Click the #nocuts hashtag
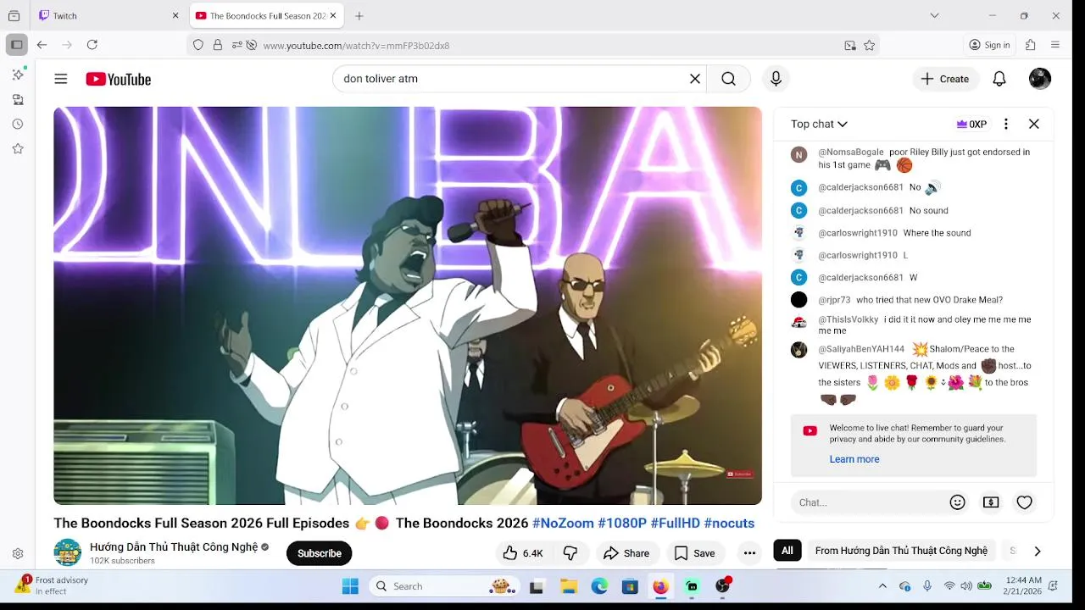Screen dimensions: 1085x610 (x=729, y=523)
